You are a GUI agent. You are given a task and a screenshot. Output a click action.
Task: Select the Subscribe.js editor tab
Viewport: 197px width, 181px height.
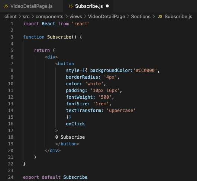point(88,6)
